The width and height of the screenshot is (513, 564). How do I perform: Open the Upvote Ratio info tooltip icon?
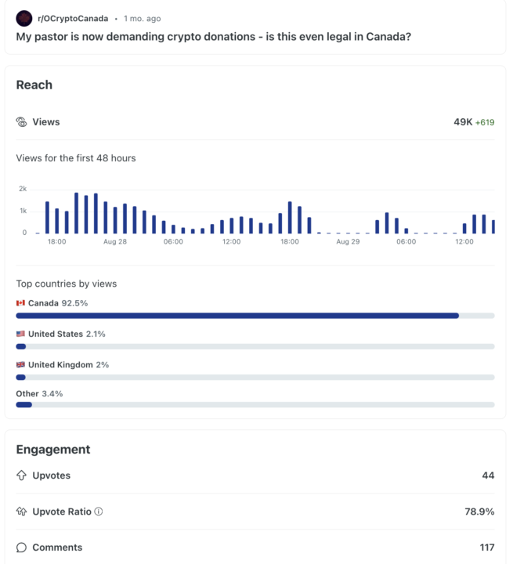[x=99, y=512]
